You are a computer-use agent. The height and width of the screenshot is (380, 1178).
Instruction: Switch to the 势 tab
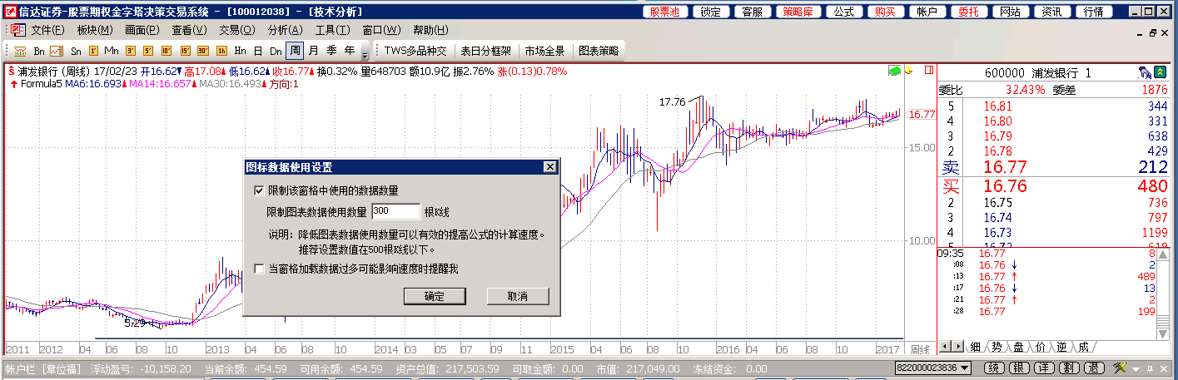pyautogui.click(x=997, y=347)
